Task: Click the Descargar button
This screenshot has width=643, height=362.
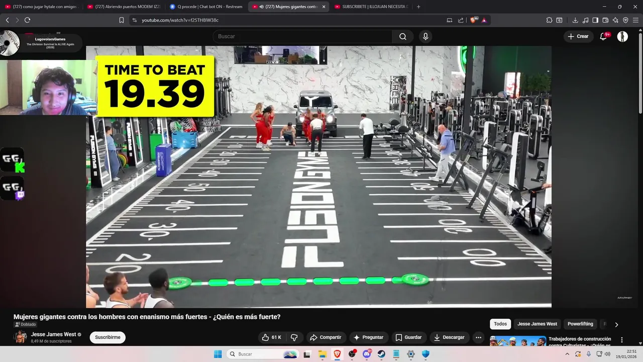Action: pos(449,337)
